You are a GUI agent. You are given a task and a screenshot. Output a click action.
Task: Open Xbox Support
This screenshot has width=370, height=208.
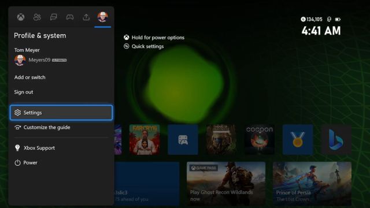point(61,148)
